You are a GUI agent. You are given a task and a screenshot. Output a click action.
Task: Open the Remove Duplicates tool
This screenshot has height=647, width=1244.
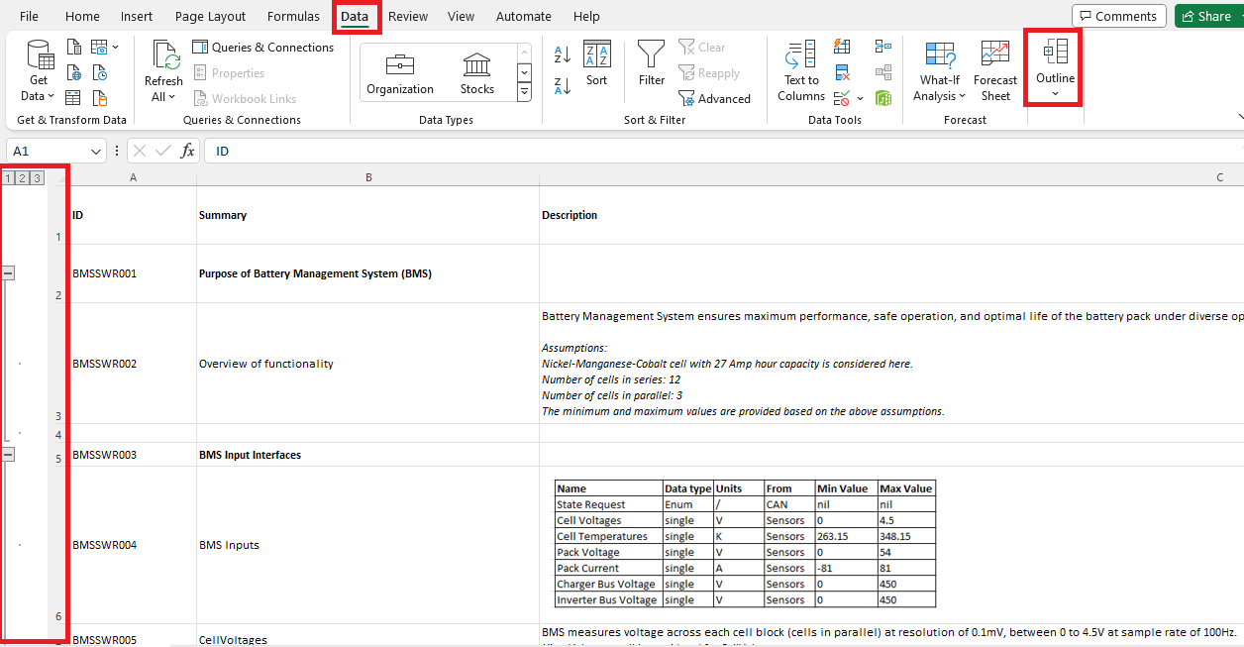click(x=842, y=71)
